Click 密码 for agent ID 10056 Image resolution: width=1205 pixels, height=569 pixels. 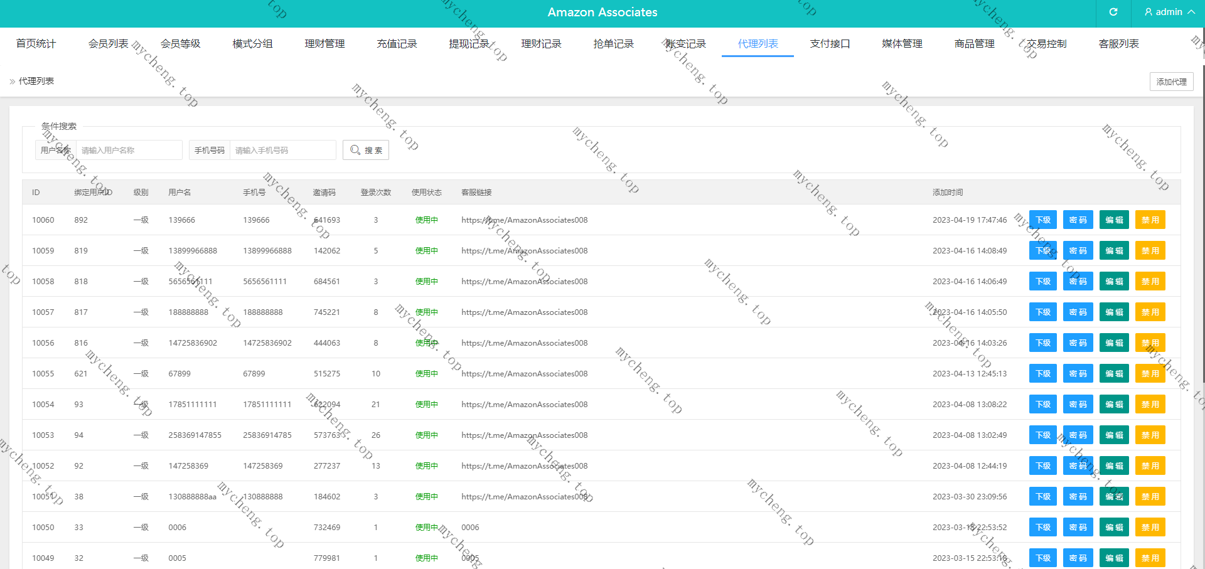tap(1078, 343)
